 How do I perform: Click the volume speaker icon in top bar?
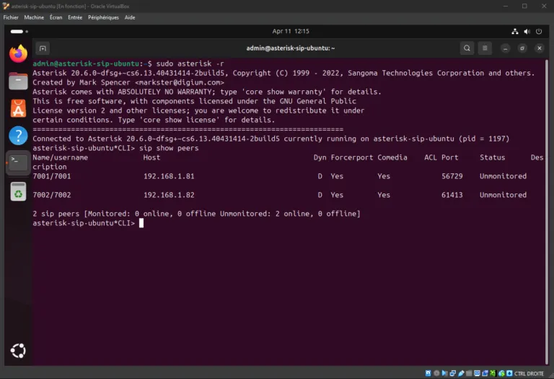(527, 32)
